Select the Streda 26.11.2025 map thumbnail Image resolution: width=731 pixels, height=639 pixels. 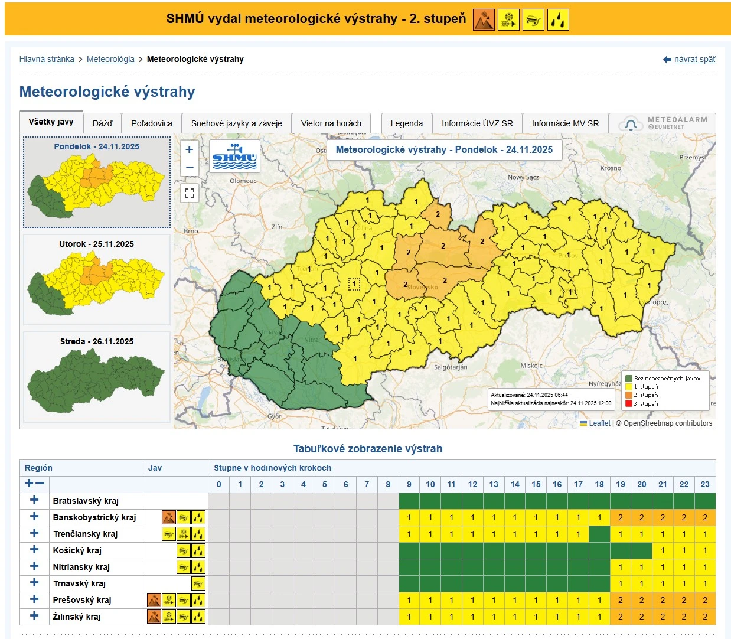click(97, 376)
